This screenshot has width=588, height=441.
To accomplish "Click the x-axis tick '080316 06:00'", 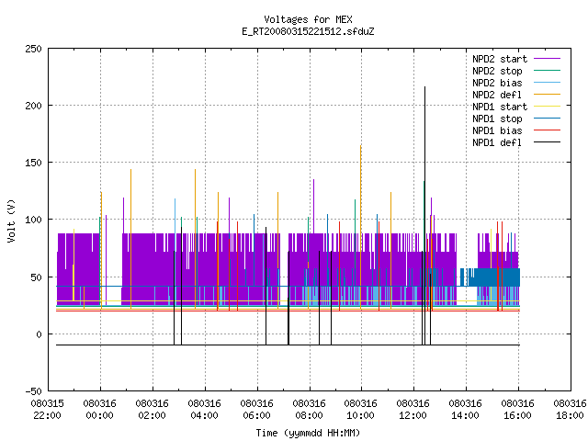I will click(x=256, y=410).
